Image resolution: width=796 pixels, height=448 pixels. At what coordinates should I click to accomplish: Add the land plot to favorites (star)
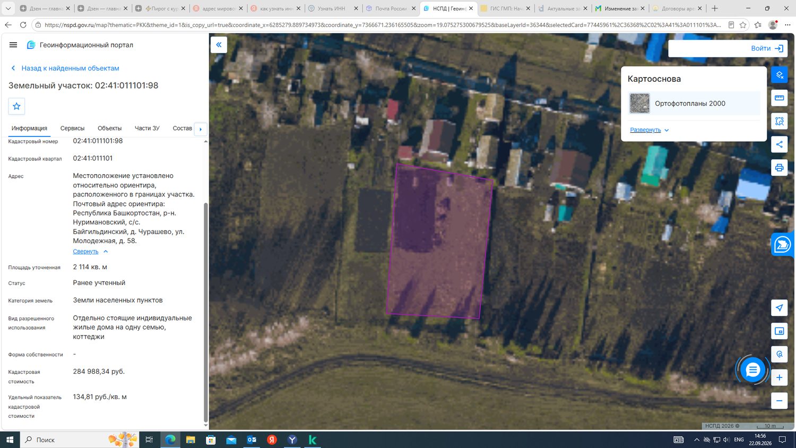coord(16,106)
